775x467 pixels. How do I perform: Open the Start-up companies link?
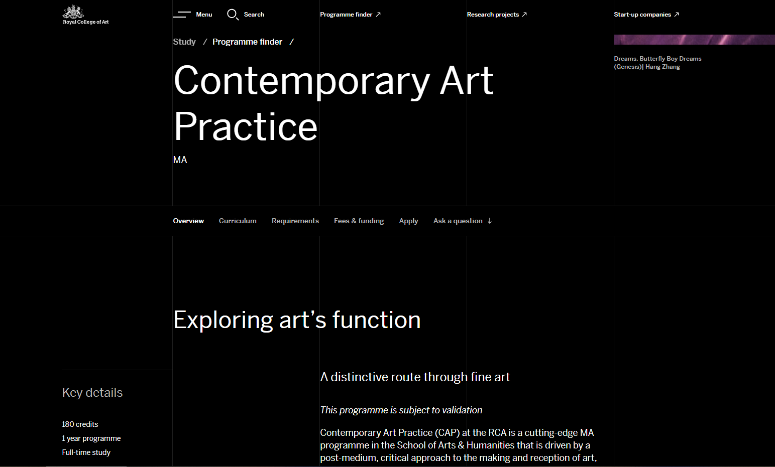click(642, 15)
